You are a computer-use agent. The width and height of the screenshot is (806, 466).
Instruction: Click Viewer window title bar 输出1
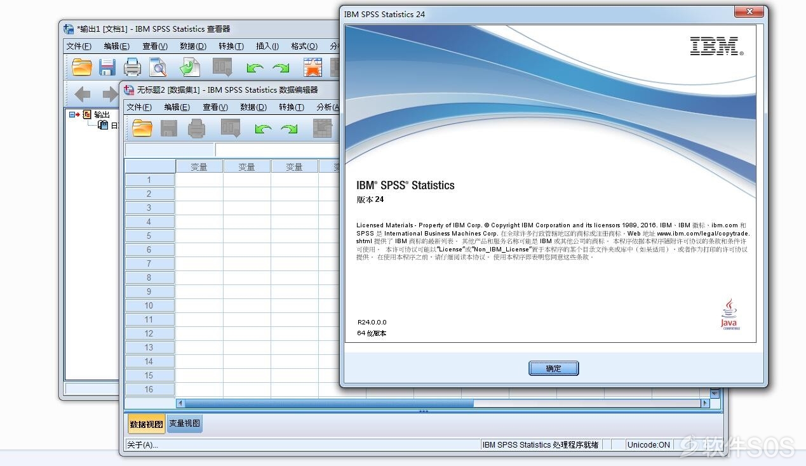point(154,29)
